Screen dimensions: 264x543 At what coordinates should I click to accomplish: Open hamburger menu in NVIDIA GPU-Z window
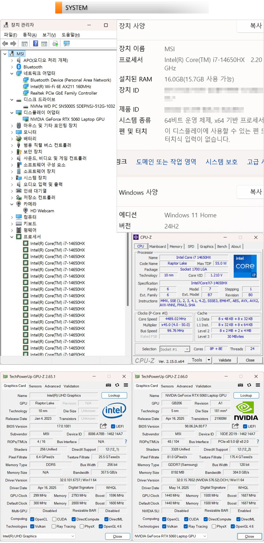pos(258,385)
